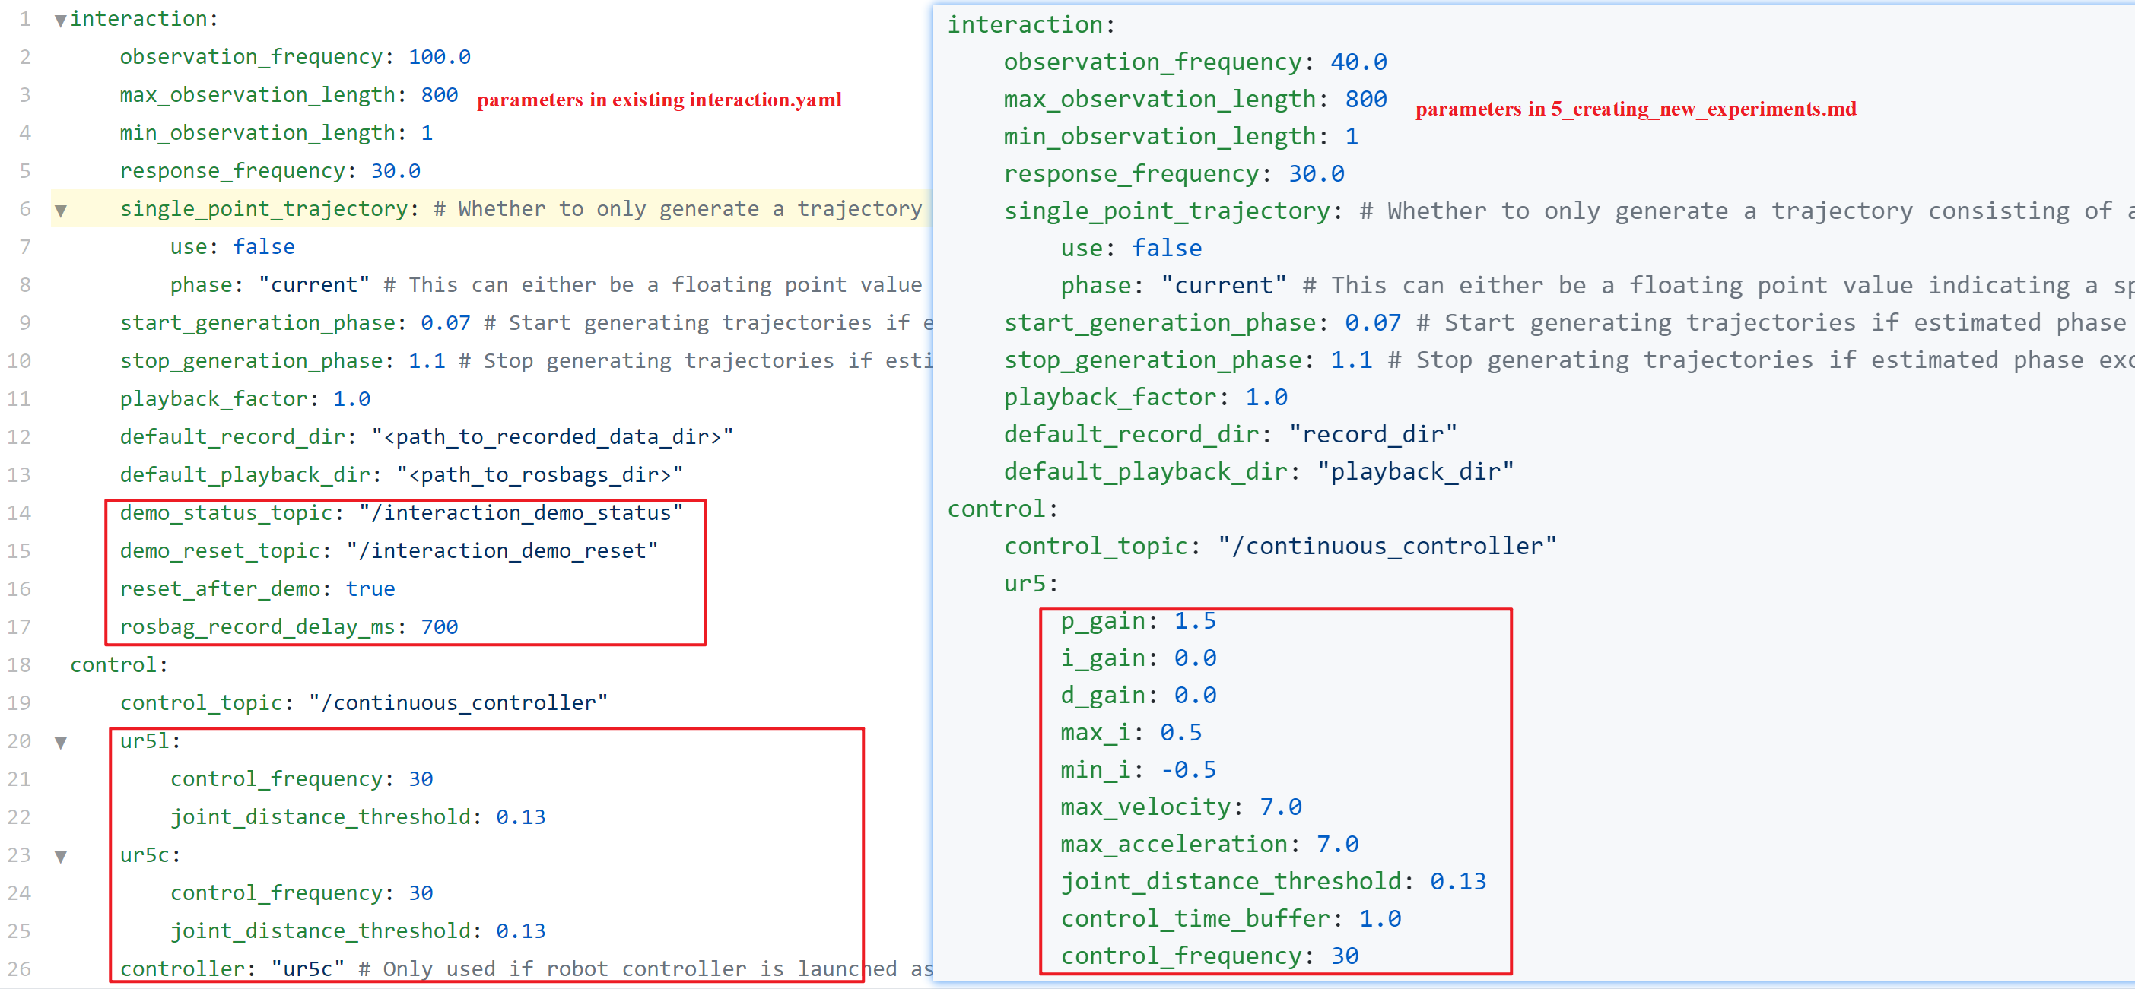Click the controller "ur5c" value on line 26
The width and height of the screenshot is (2135, 989).
click(x=307, y=968)
